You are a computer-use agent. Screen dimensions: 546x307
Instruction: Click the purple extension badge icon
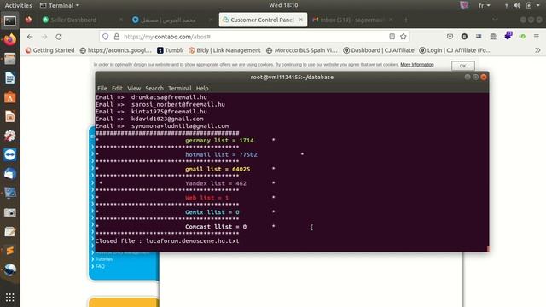pos(508,36)
